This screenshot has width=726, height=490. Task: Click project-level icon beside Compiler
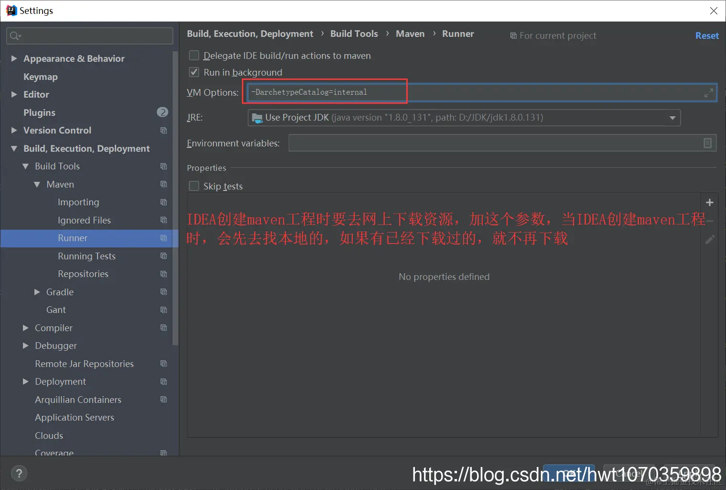163,328
